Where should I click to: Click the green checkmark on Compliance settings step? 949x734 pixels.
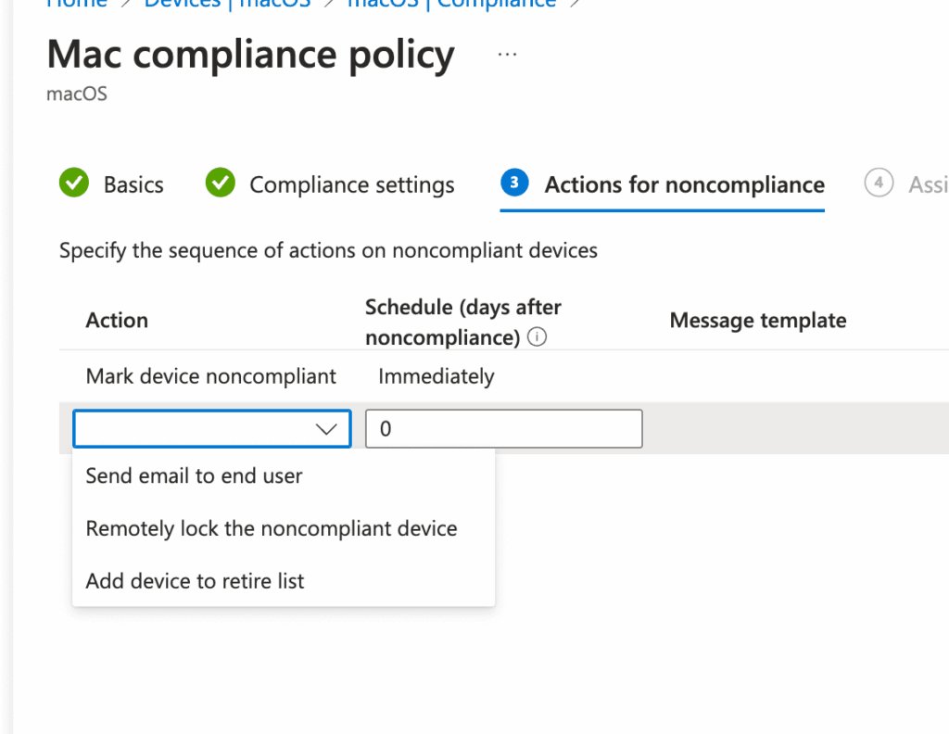click(220, 183)
